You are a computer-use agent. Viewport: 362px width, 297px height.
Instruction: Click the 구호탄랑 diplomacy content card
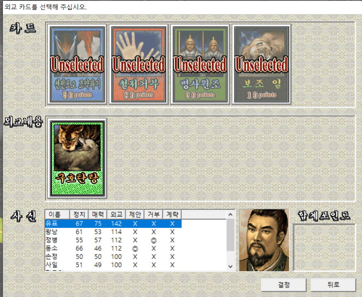(77, 159)
